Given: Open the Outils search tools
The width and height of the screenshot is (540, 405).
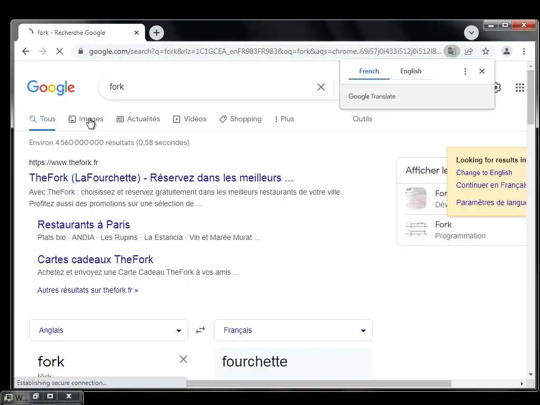Looking at the screenshot, I should tap(362, 119).
